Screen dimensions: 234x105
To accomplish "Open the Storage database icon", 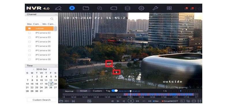I will click(128, 8).
